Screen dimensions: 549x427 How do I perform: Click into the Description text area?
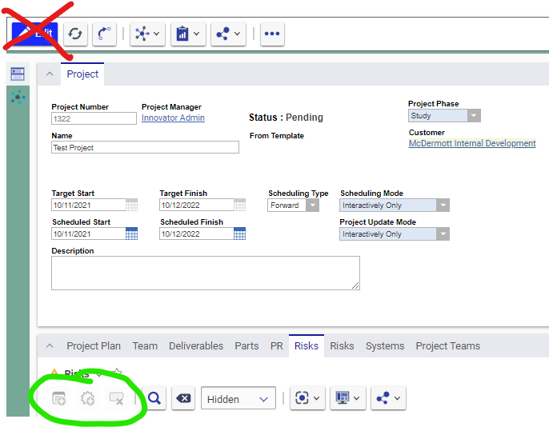(205, 273)
